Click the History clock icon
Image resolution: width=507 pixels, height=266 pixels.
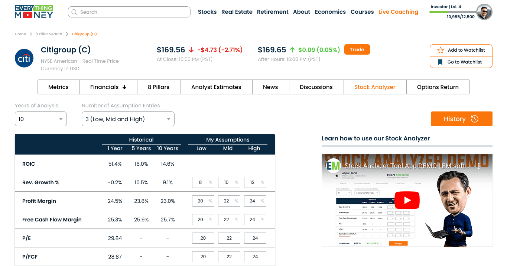(x=475, y=119)
